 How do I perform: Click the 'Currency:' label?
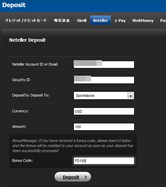pyautogui.click(x=20, y=111)
